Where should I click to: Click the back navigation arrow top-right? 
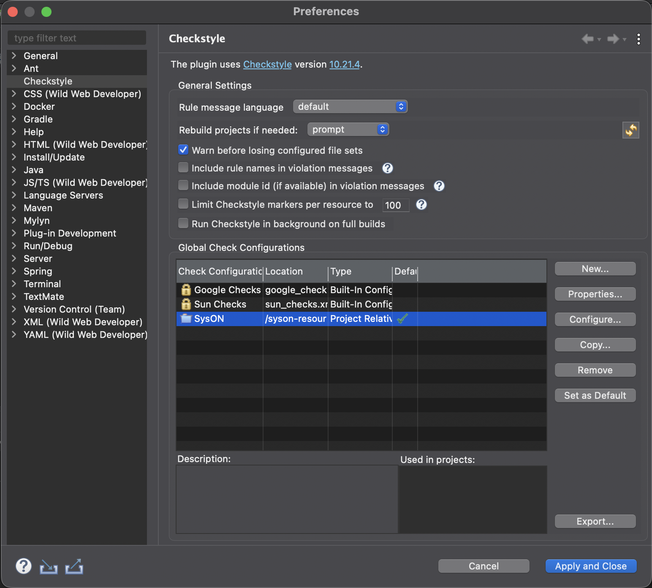click(x=587, y=39)
